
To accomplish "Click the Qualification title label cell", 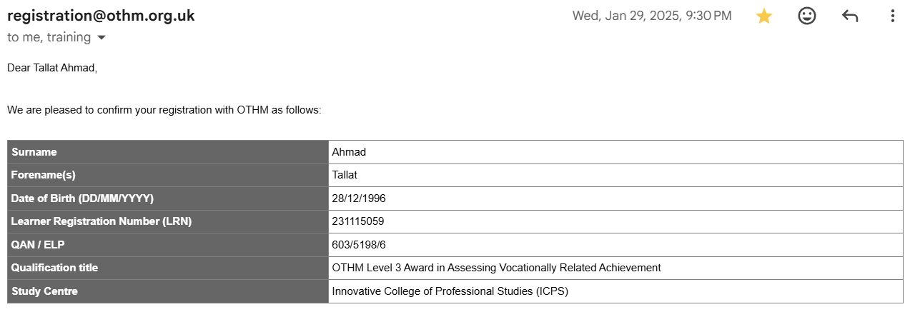I will 168,268.
